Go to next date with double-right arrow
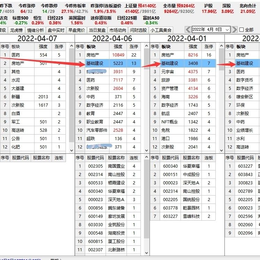260x260 pixels. 234,30
